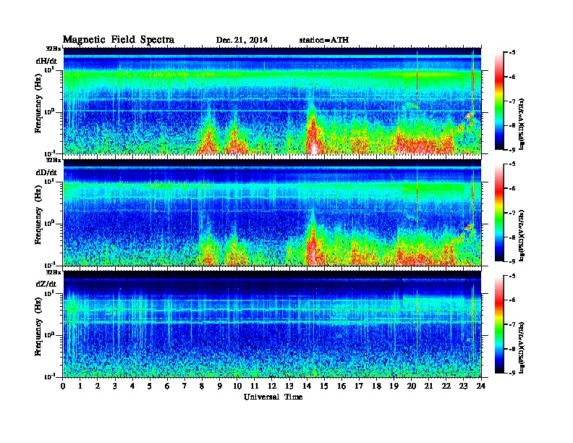Click the log PSD label beside the dH/dt color scale

[x=522, y=124]
